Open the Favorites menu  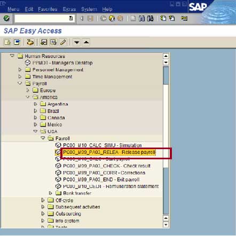[x=48, y=9]
